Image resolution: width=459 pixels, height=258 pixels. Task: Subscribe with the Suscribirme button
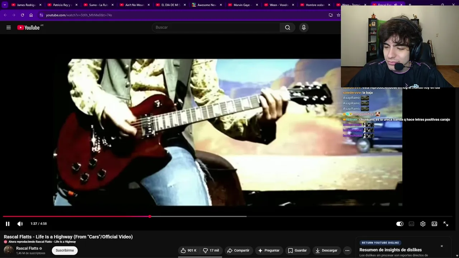point(65,250)
